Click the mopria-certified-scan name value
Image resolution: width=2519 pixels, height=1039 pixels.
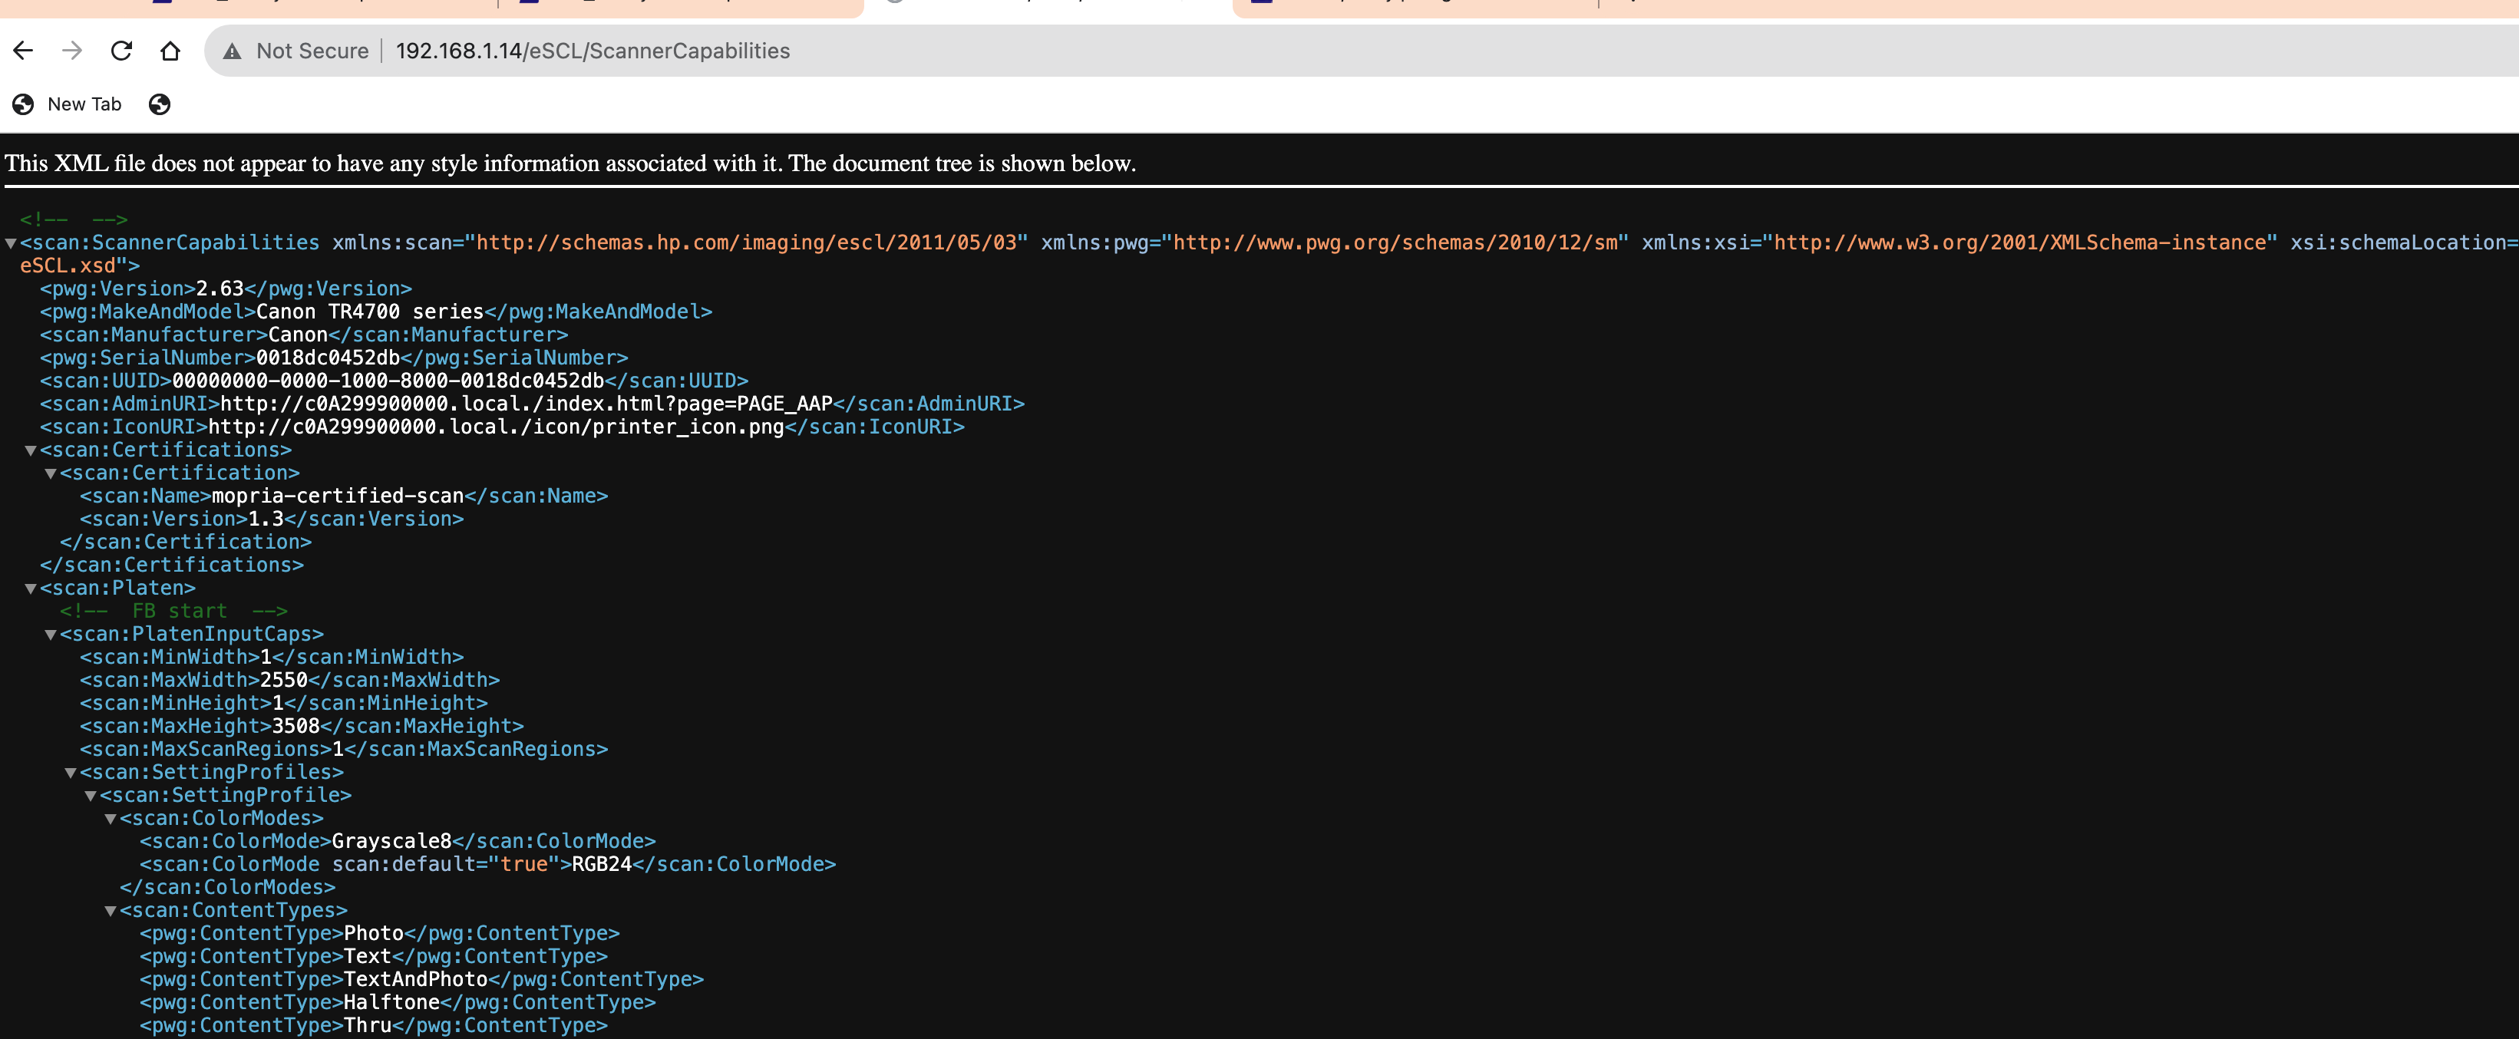pyautogui.click(x=338, y=496)
